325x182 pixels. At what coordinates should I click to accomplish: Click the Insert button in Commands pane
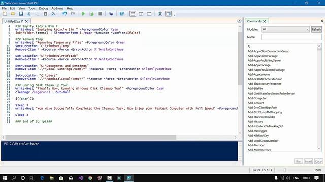pyautogui.click(x=308, y=161)
